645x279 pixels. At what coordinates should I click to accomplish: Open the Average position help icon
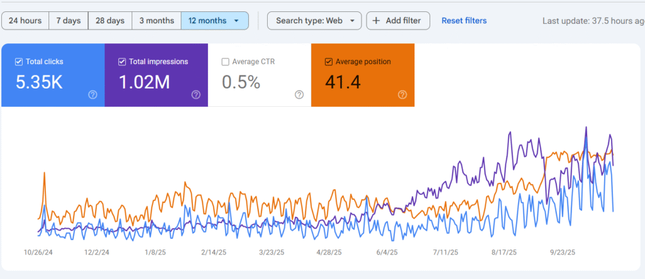point(402,95)
